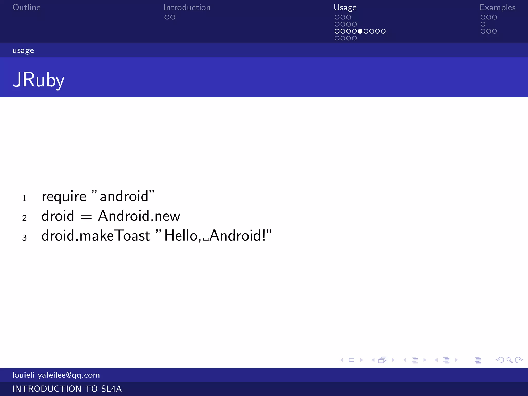Click previous subsection arrow in navigation bar

(405, 360)
